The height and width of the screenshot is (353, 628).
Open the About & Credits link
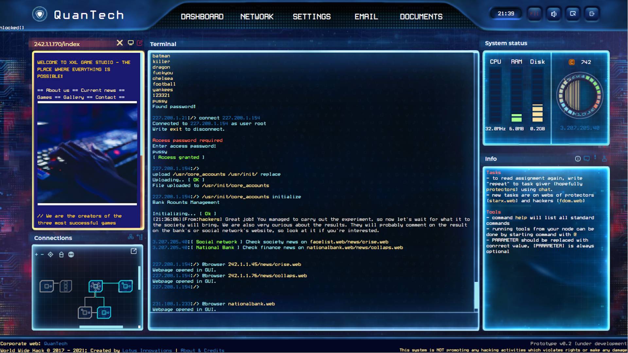pos(202,350)
